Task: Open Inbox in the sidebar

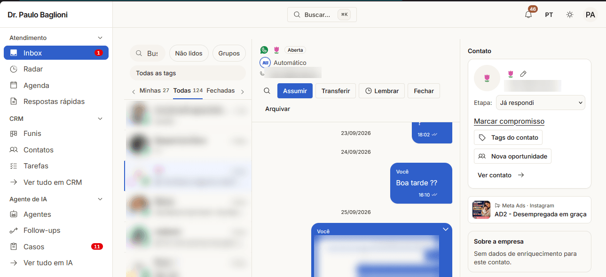Action: (x=56, y=53)
